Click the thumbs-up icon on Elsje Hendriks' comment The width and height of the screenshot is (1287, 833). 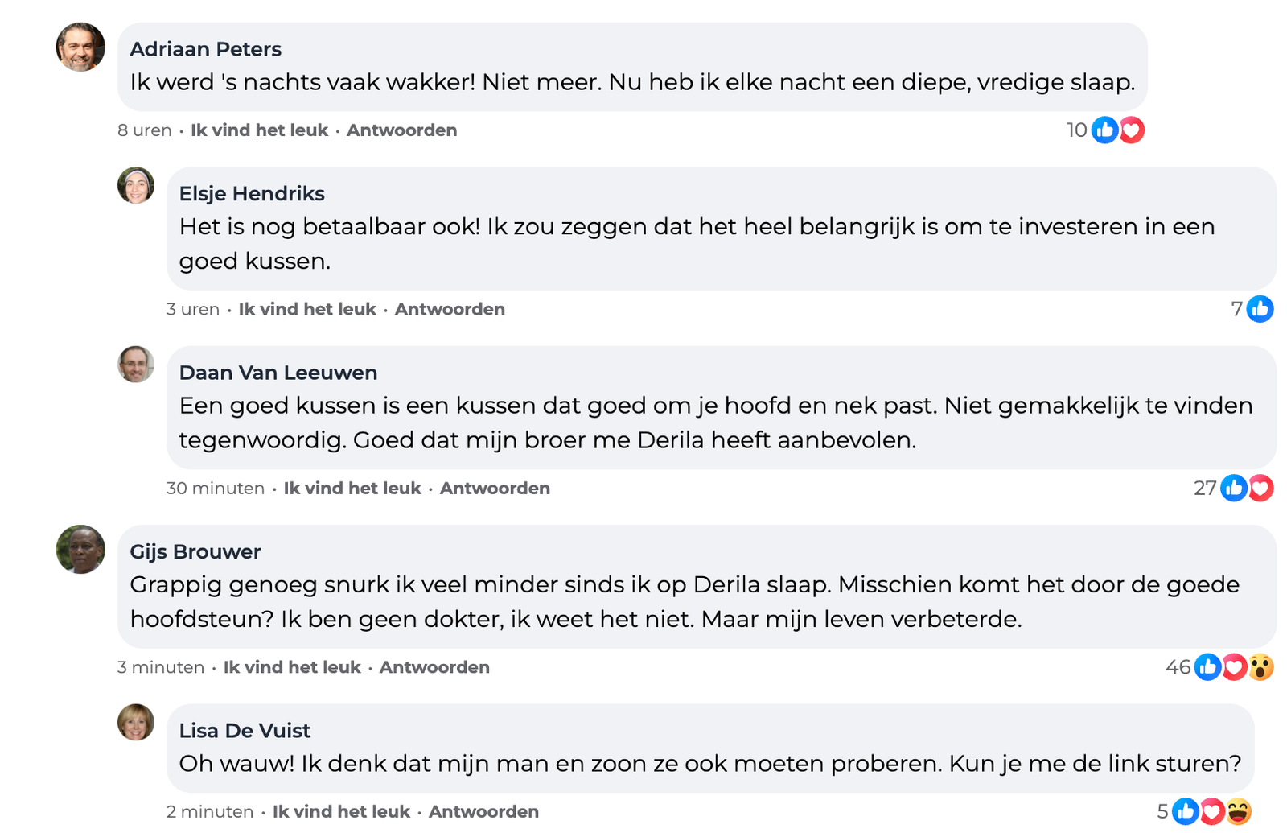[x=1260, y=308]
